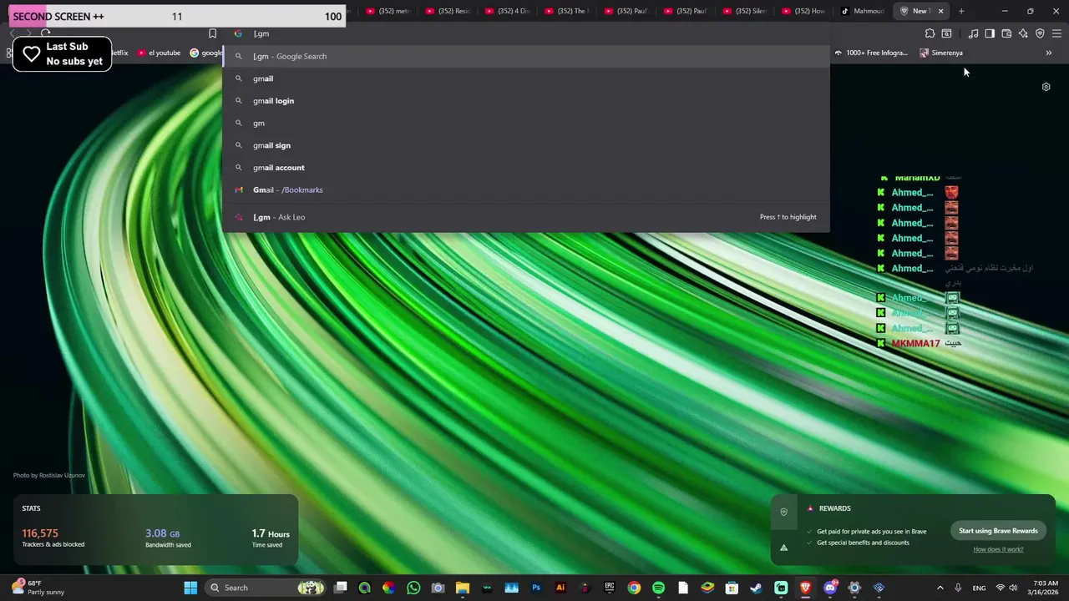Switch to the Mahmoud TikTok tab
The width and height of the screenshot is (1069, 601).
tap(864, 11)
